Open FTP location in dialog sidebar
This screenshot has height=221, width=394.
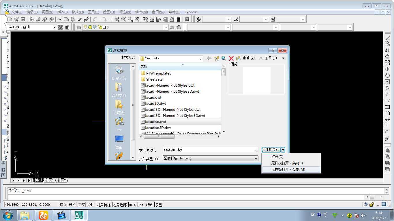coord(119,125)
